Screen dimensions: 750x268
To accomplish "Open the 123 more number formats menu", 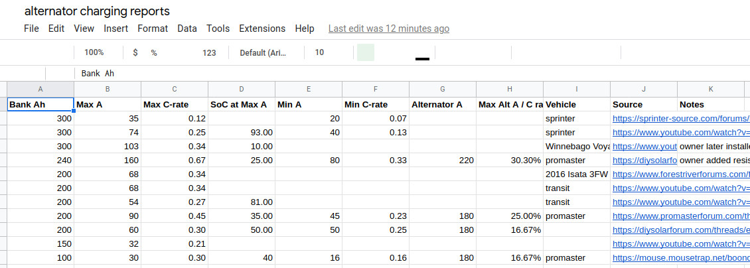I will coord(209,52).
